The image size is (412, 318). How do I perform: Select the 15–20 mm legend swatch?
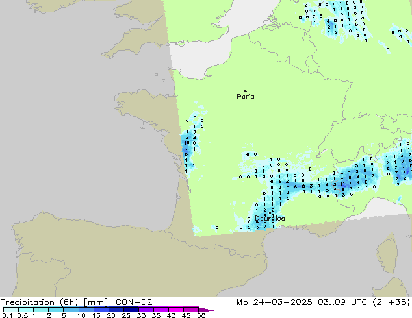pos(101,310)
